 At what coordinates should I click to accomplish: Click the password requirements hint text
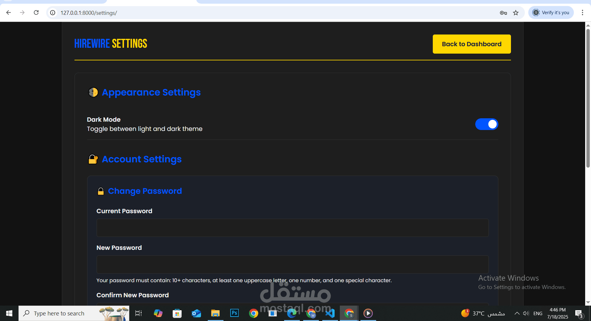tap(244, 280)
